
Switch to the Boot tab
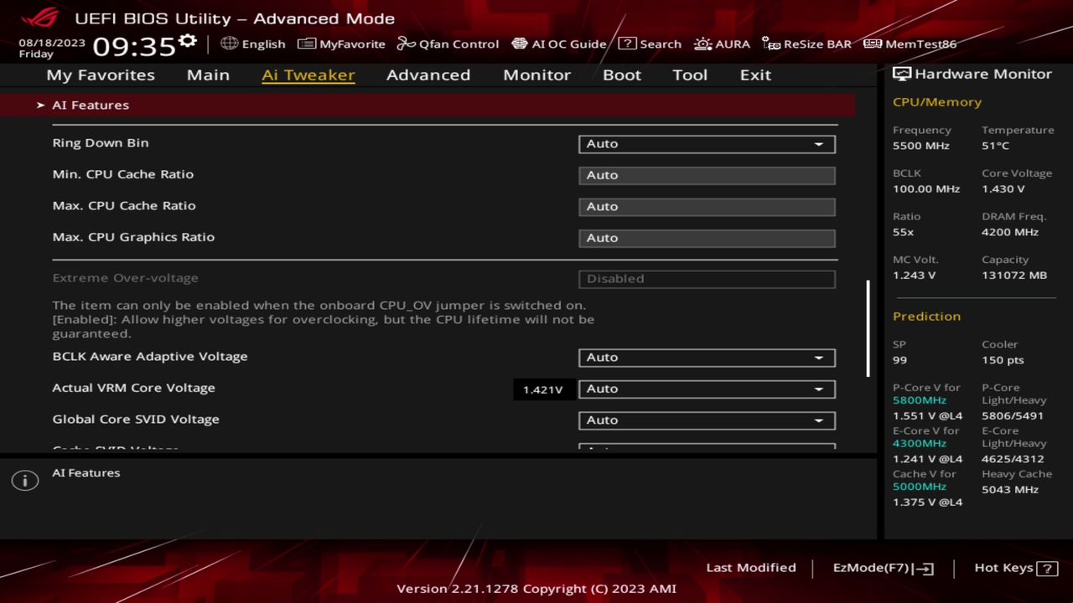click(622, 75)
